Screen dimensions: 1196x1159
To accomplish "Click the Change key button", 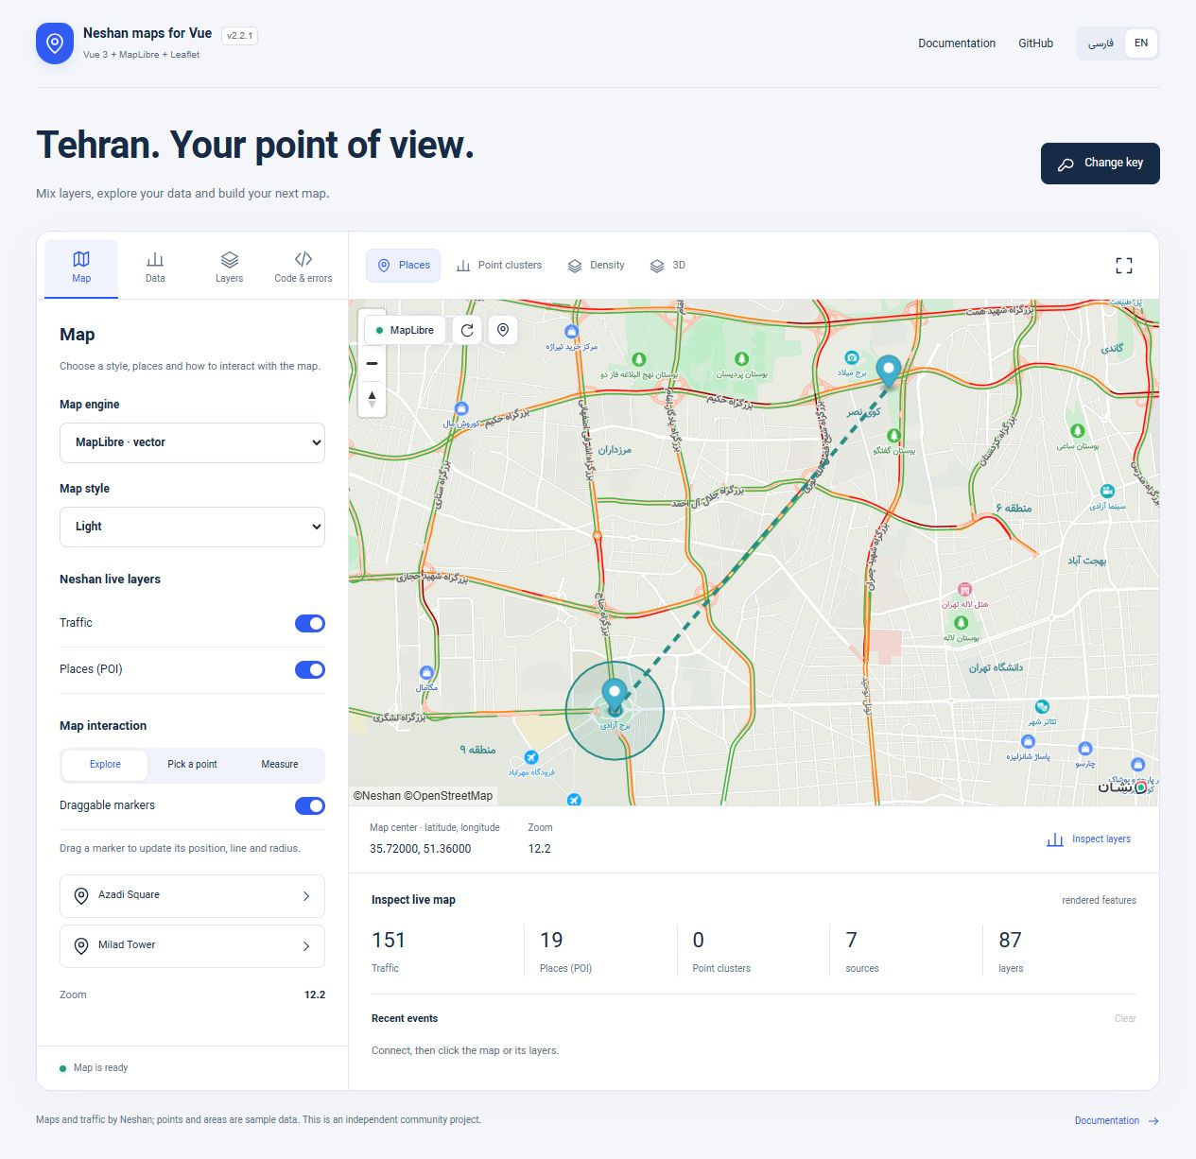I will pos(1101,164).
